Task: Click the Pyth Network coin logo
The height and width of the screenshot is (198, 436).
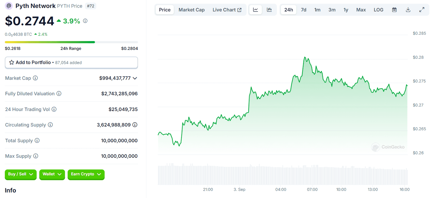Action: tap(9, 6)
